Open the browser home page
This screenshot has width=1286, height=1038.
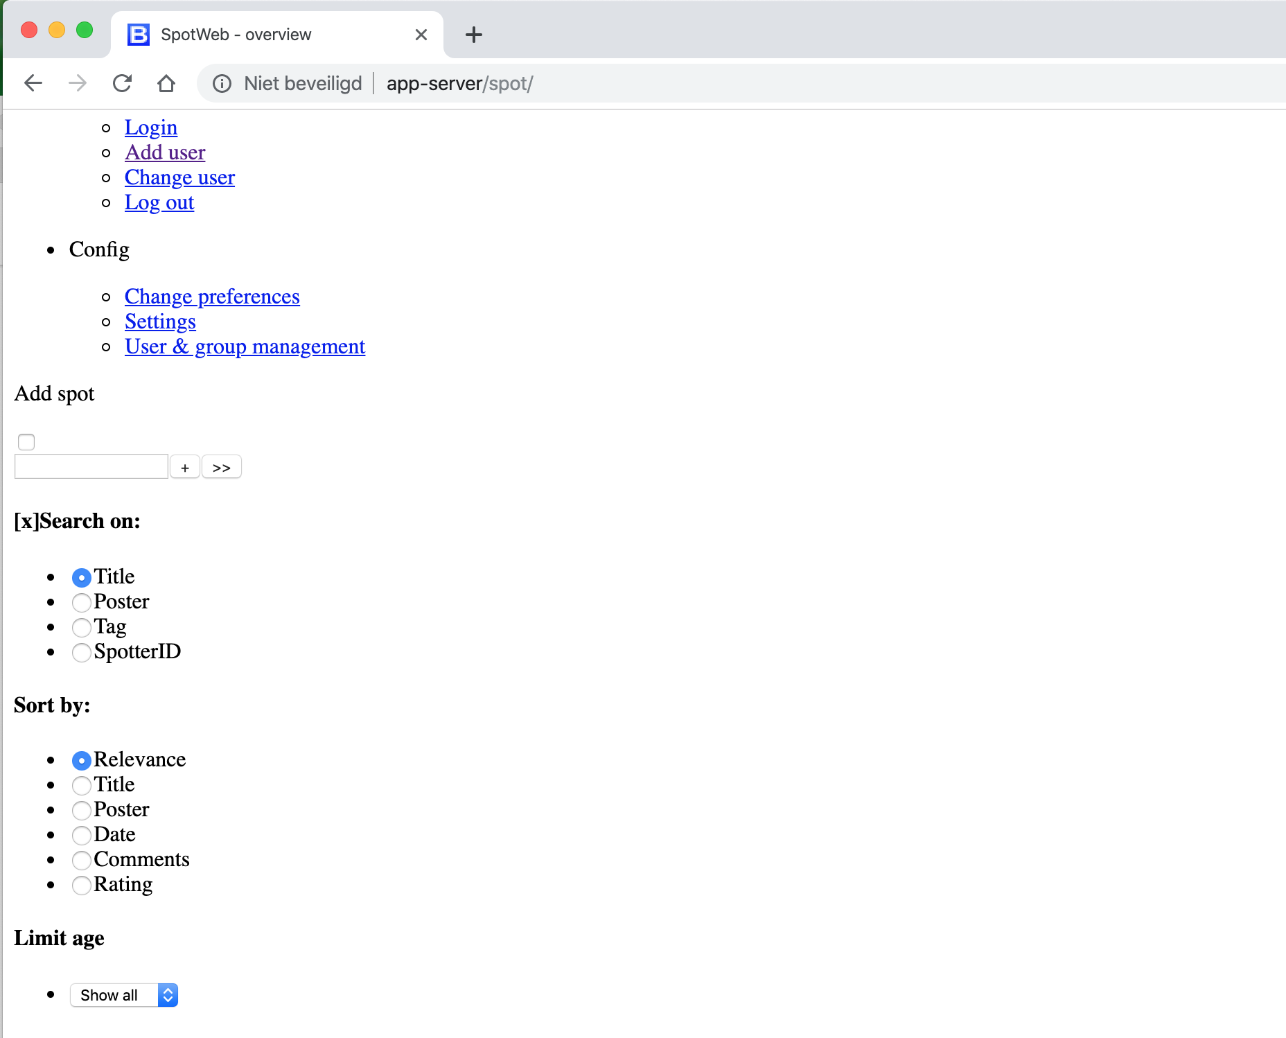[x=166, y=83]
